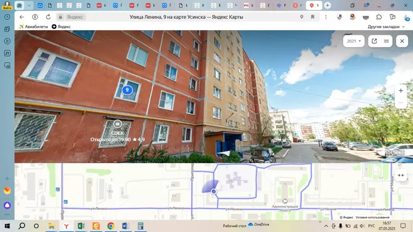413x232 pixels.
Task: Switch to the blue cloud tab
Action: click(40, 5)
